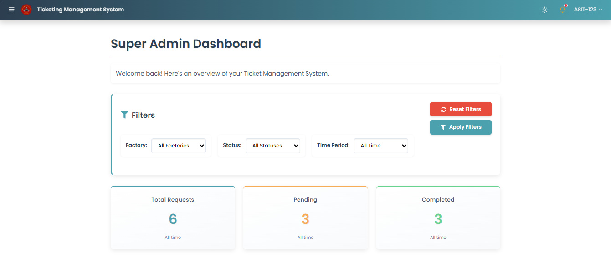Toggle the light/dark theme sun icon
Image resolution: width=611 pixels, height=258 pixels.
[x=544, y=10]
